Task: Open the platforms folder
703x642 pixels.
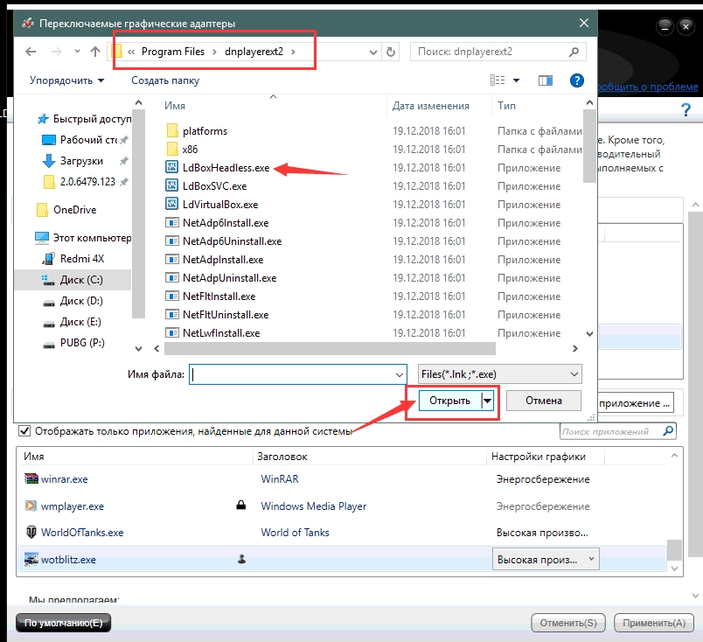Action: (x=205, y=131)
